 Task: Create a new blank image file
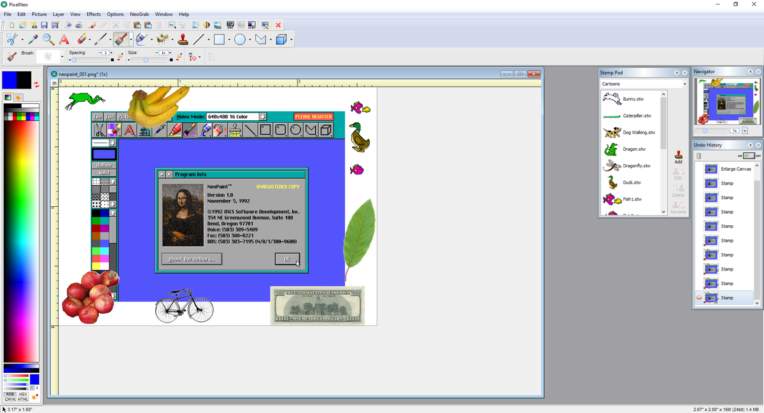(11, 25)
